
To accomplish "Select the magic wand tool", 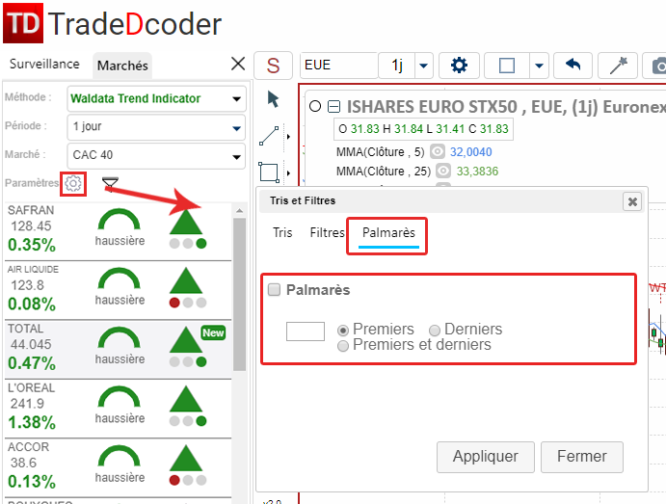I will point(618,66).
